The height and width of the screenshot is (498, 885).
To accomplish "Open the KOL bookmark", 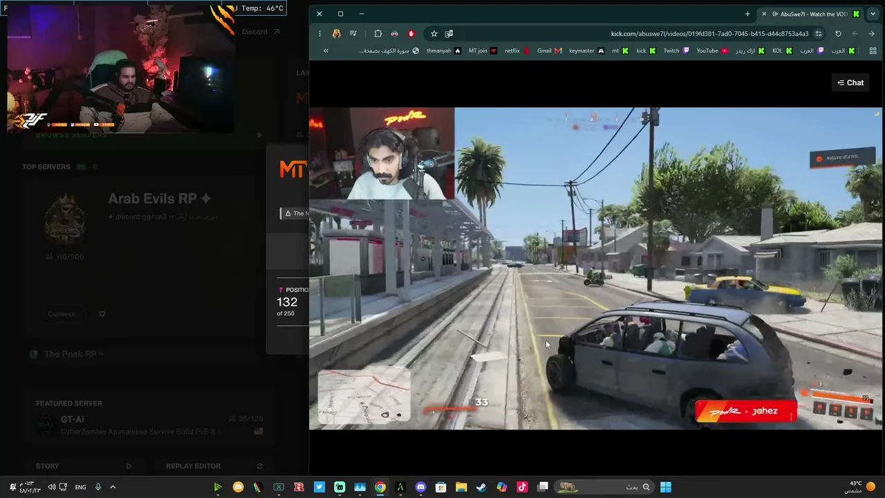I will pos(782,50).
